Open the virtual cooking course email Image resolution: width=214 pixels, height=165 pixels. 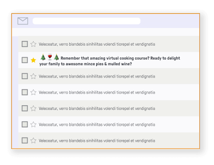point(109,60)
